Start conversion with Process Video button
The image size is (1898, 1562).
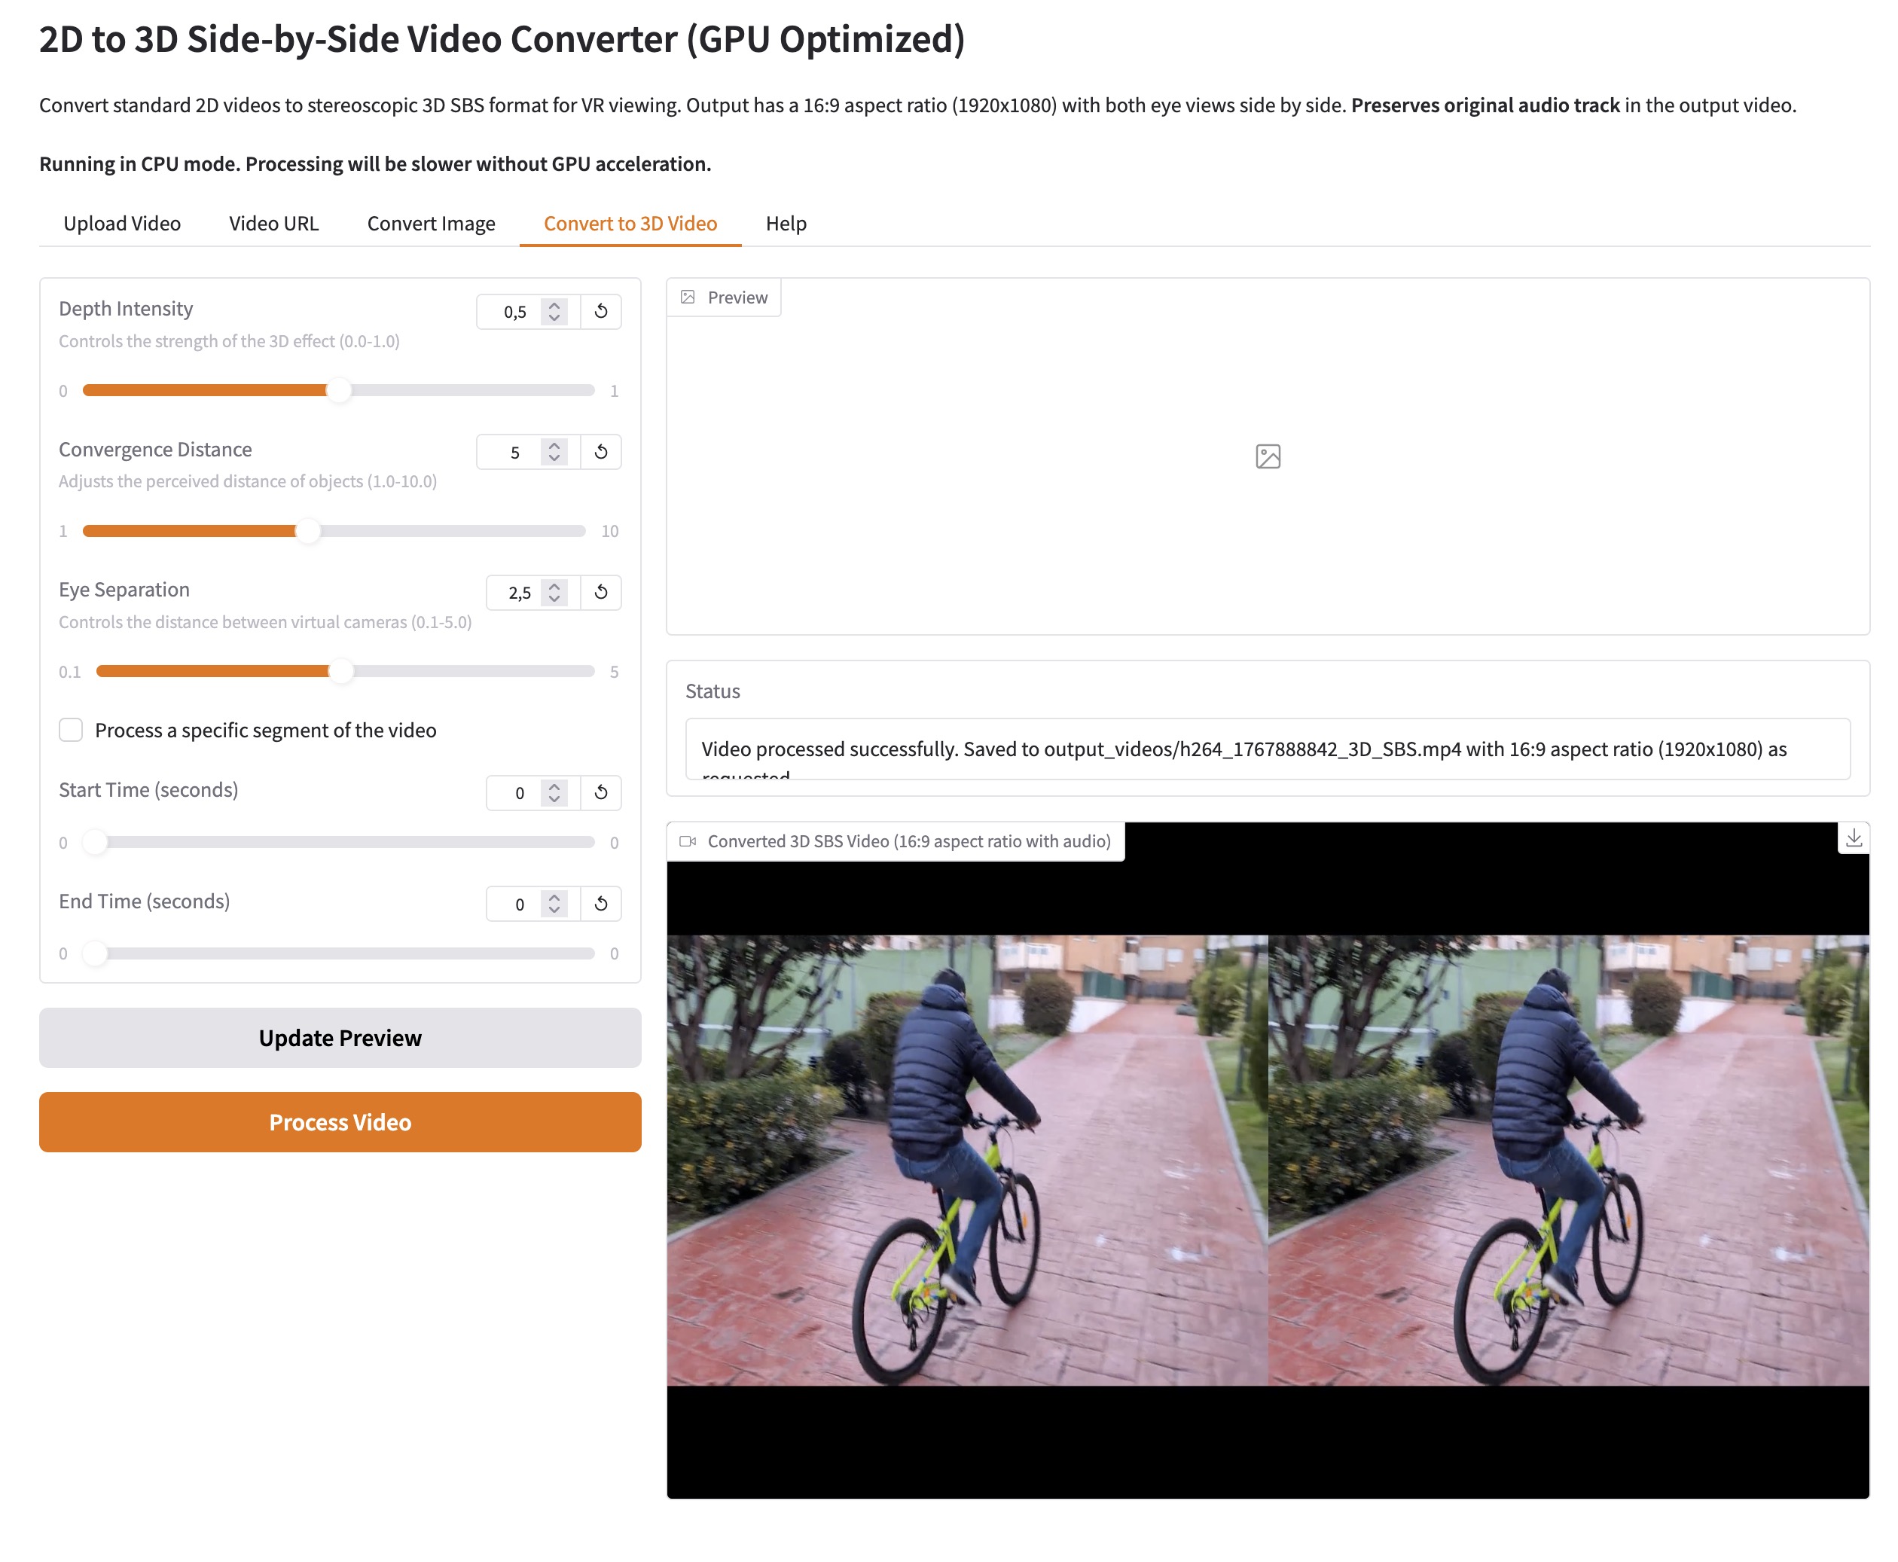coord(340,1122)
